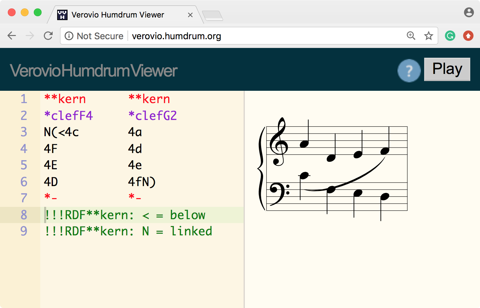Open a new browser tab
This screenshot has height=308, width=480.
pos(213,15)
